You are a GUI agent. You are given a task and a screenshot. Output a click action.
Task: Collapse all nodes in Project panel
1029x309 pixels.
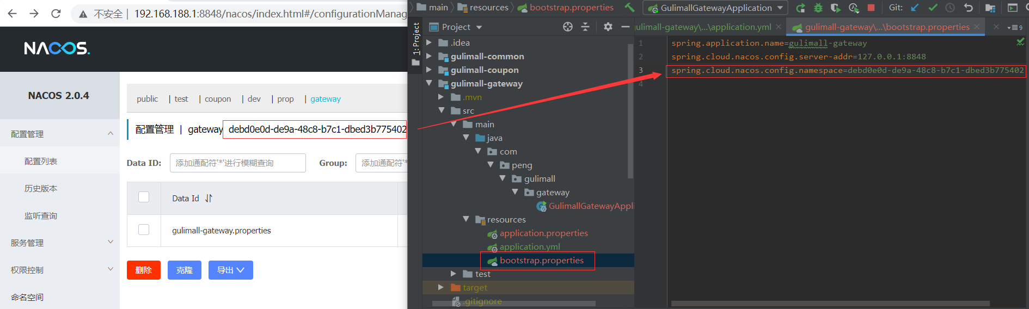pos(585,27)
